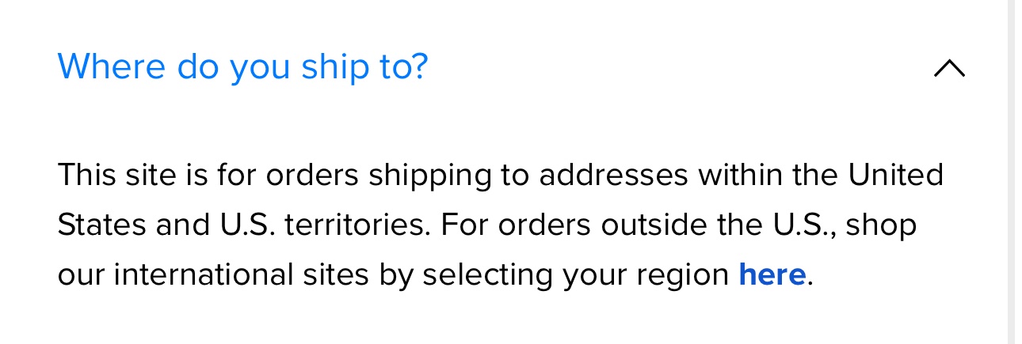Open the "here" region selection link

(772, 274)
